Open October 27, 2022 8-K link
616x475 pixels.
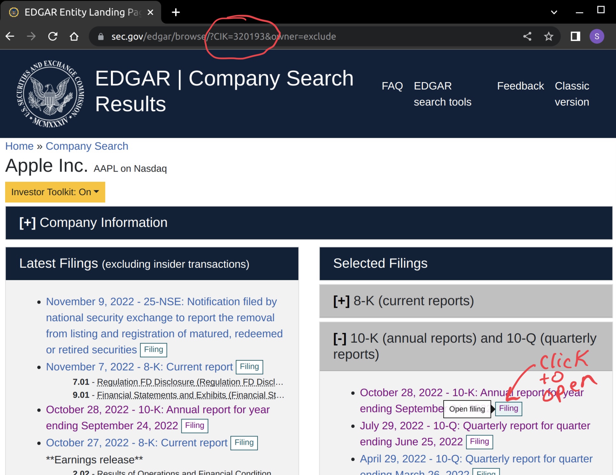click(137, 443)
